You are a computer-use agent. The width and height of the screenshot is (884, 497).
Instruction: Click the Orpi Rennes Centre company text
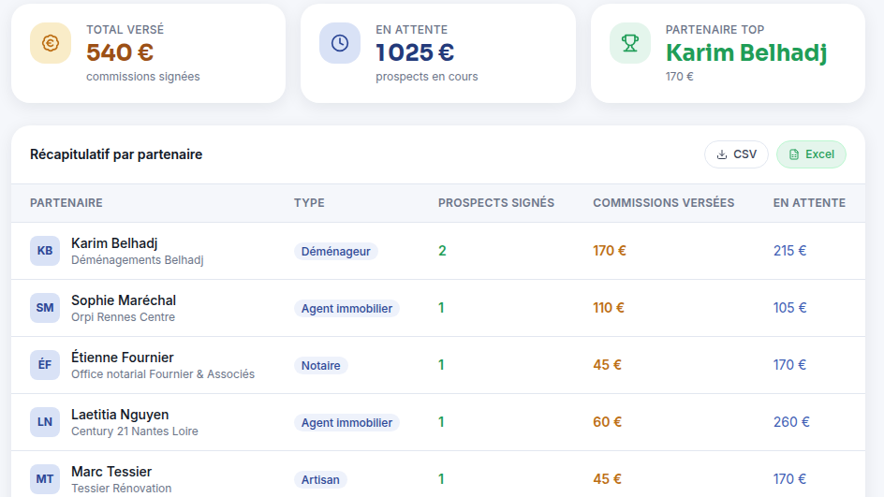click(123, 316)
